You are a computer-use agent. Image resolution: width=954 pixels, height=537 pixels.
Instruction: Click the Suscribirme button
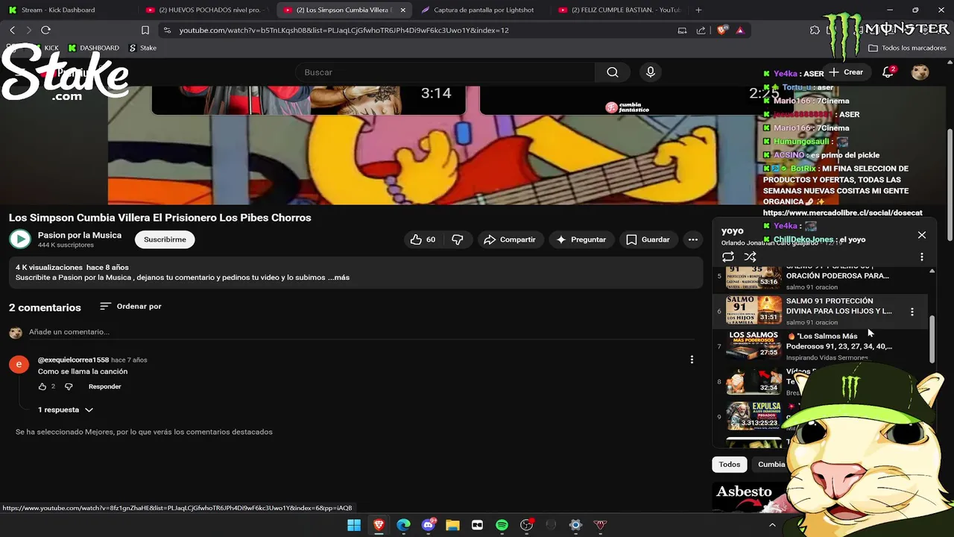(165, 239)
